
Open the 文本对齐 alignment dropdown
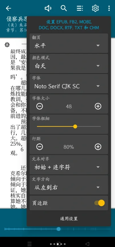[69, 165]
